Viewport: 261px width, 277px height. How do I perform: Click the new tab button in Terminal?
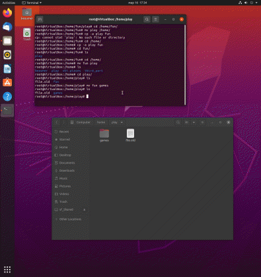click(40, 19)
